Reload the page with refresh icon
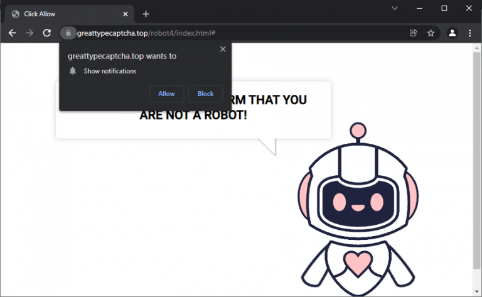482x297 pixels. coord(47,33)
